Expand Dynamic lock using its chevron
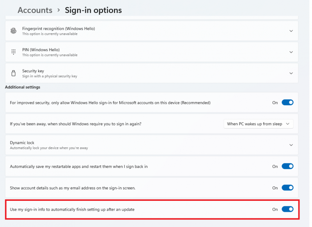The width and height of the screenshot is (312, 227). (x=291, y=145)
